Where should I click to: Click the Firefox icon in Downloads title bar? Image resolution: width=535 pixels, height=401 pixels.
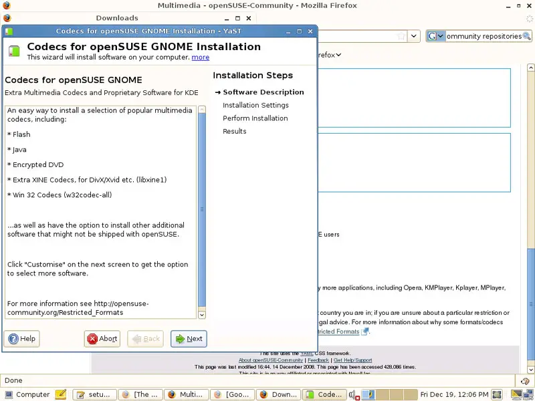pyautogui.click(x=7, y=18)
